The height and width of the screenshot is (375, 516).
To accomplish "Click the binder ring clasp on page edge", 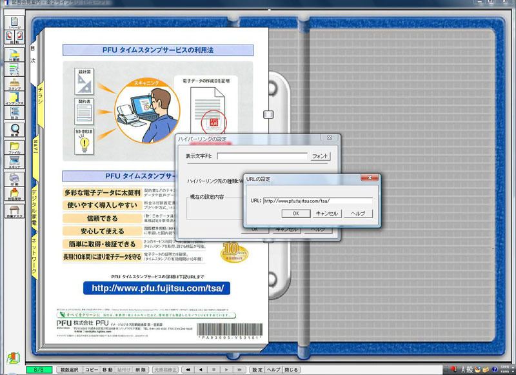I will pyautogui.click(x=268, y=114).
